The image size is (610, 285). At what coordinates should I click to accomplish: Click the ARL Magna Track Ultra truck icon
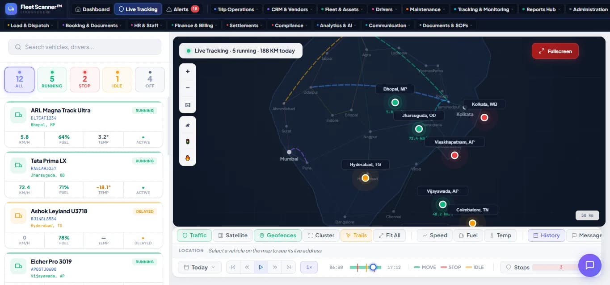click(x=18, y=115)
